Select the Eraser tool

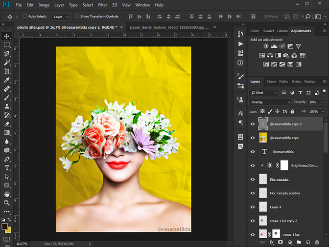pos(7,124)
